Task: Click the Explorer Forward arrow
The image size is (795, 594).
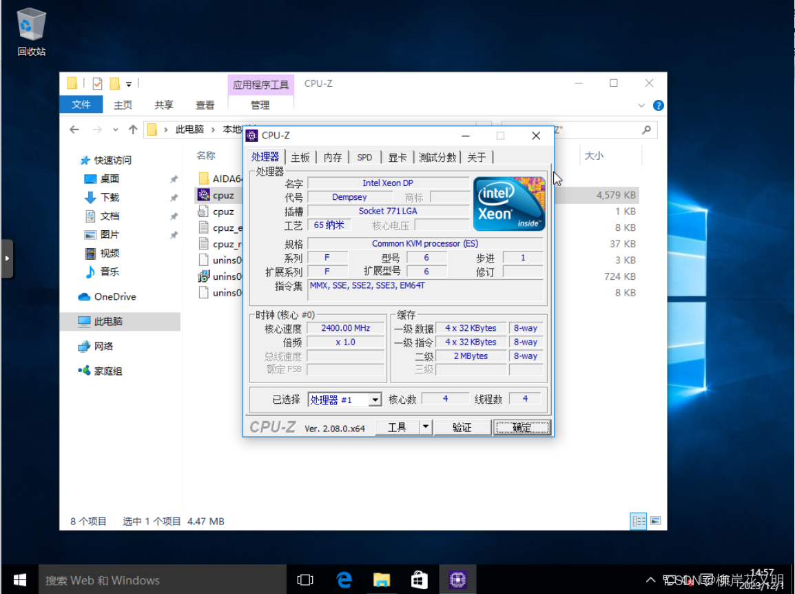Action: click(97, 130)
